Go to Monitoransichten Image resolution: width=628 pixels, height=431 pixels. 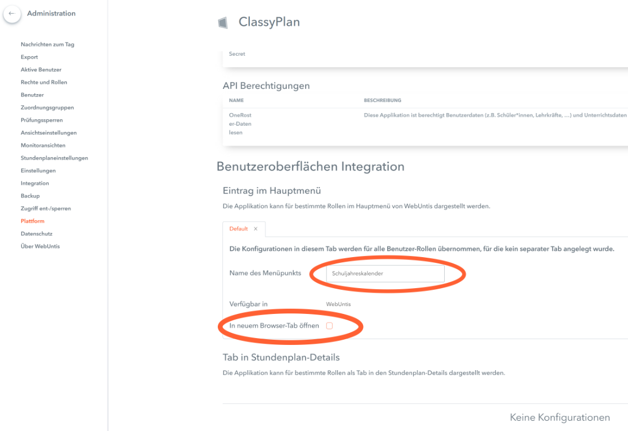(x=43, y=145)
